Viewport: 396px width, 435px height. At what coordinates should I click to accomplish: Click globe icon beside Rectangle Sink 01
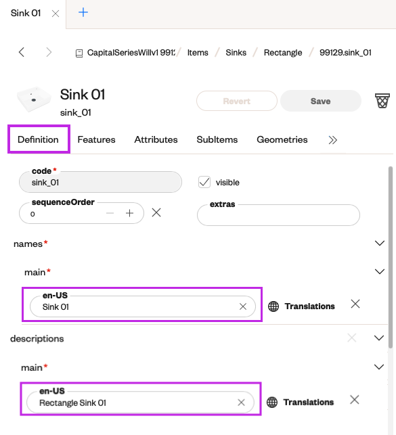pyautogui.click(x=272, y=403)
